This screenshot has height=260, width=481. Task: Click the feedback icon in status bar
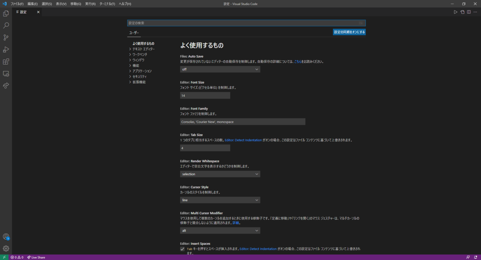[468, 257]
